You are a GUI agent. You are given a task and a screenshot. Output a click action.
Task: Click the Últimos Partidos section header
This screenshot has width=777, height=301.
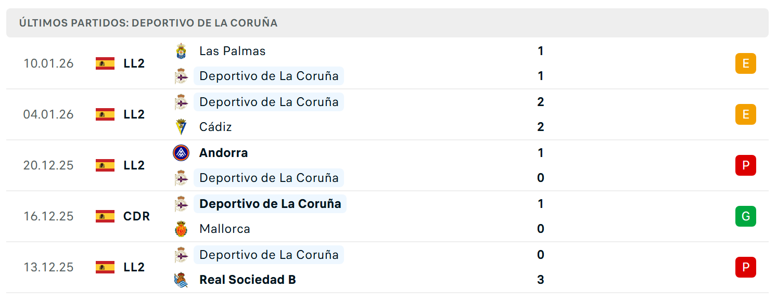coord(387,23)
